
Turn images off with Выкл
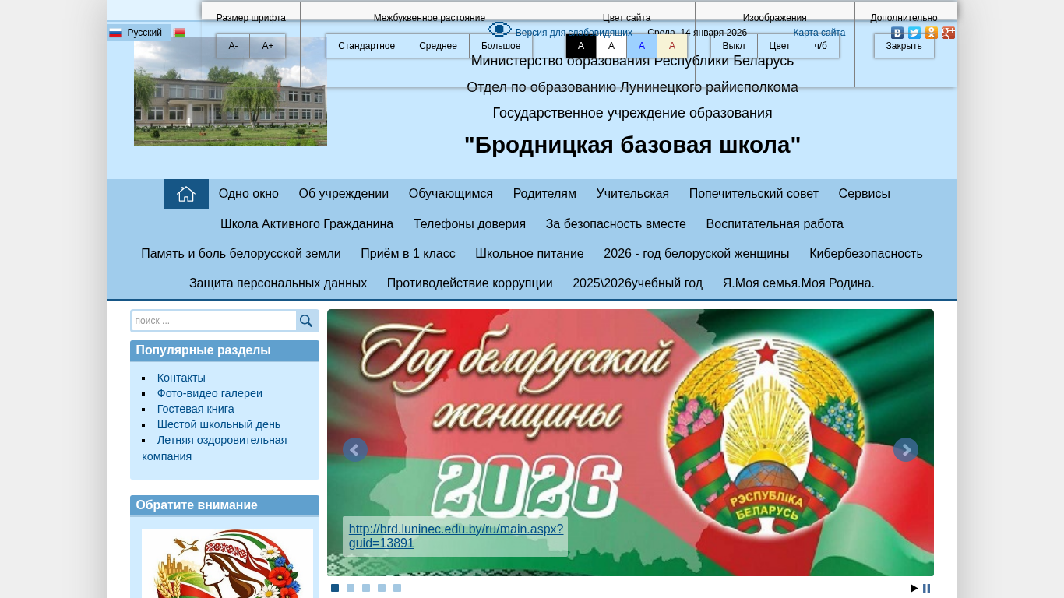[x=734, y=46]
